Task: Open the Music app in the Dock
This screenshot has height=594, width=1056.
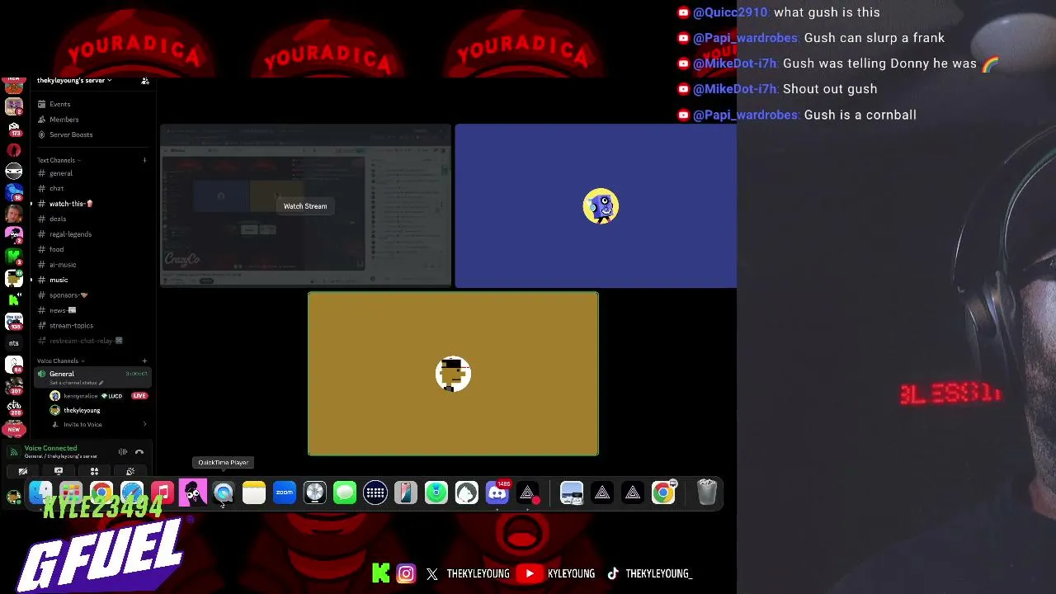Action: click(x=163, y=493)
